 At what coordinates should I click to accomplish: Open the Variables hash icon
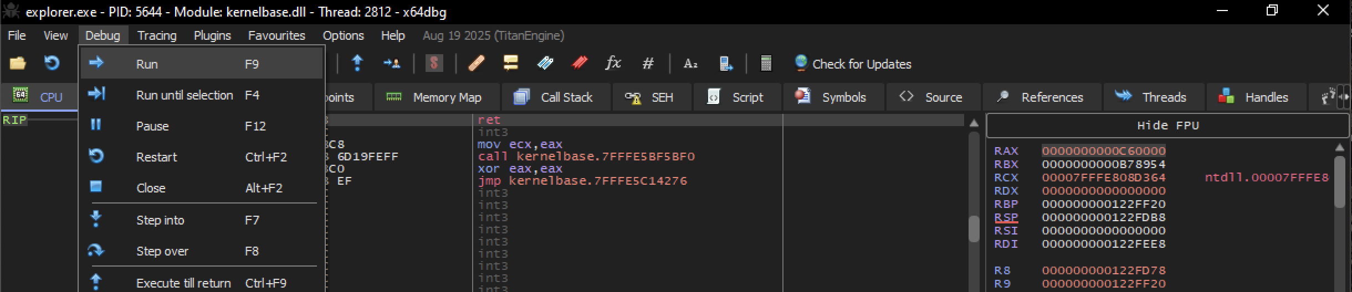pos(648,64)
